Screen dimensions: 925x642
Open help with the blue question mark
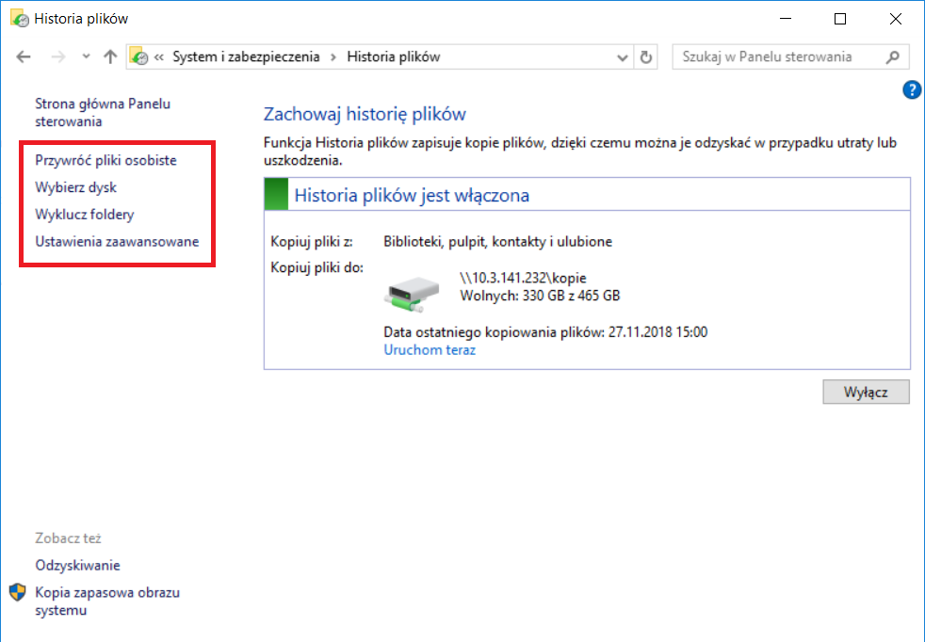tap(912, 90)
